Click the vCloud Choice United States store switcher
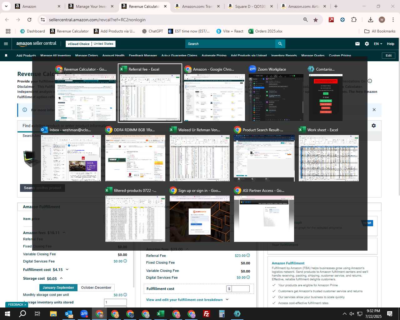Image resolution: width=400 pixels, height=320 pixels. pos(91,44)
